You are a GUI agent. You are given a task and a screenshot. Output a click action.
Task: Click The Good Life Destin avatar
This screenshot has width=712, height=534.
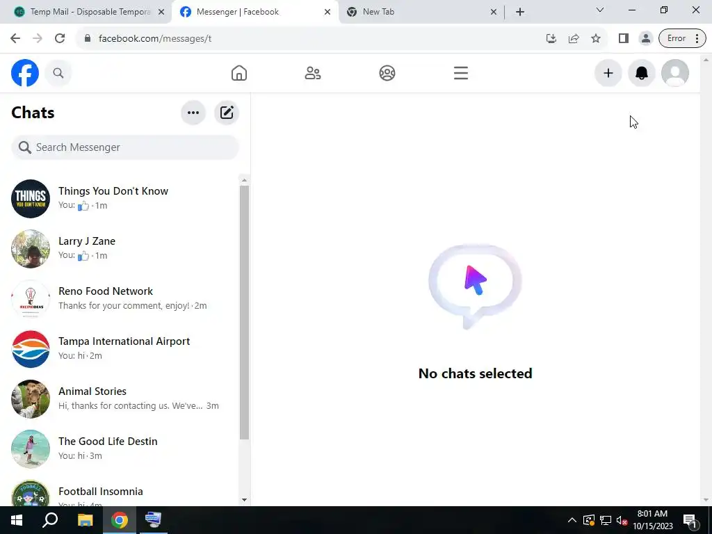31,448
